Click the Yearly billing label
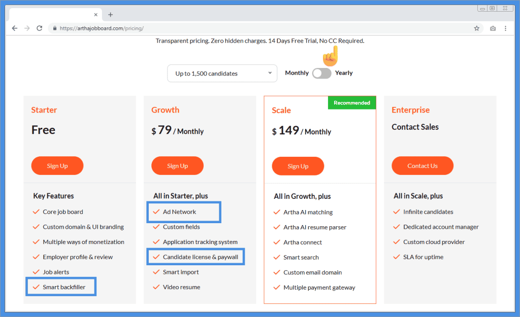520x317 pixels. [x=344, y=73]
